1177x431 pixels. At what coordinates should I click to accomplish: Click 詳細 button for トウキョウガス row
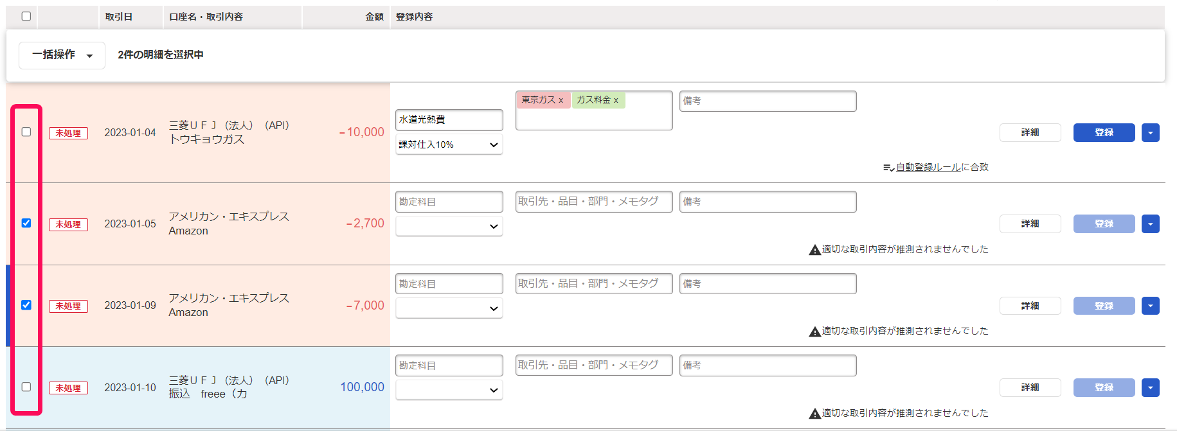1030,133
